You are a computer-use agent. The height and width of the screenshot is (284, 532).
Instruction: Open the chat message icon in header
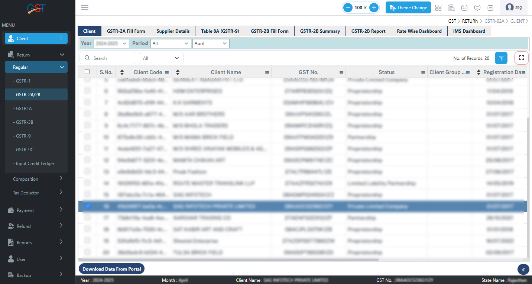click(x=477, y=7)
